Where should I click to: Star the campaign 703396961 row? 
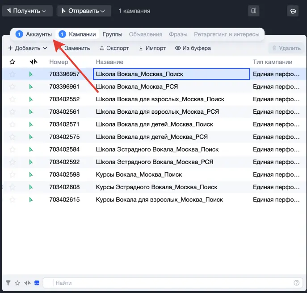[13, 87]
